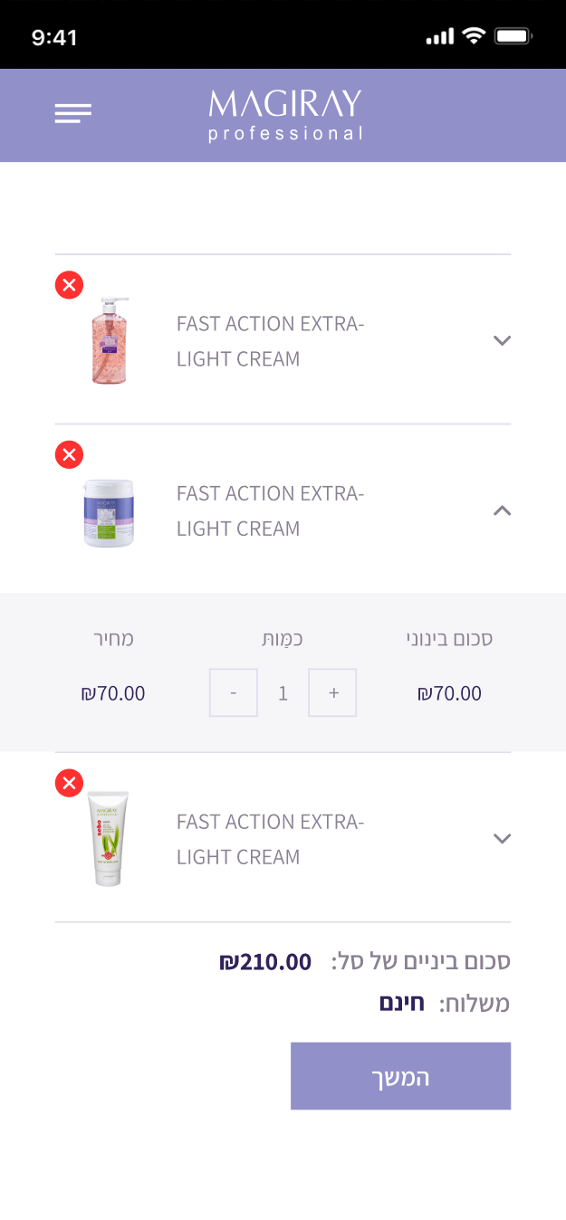566x1220 pixels.
Task: Decrease quantity with the minus button
Action: click(x=234, y=693)
